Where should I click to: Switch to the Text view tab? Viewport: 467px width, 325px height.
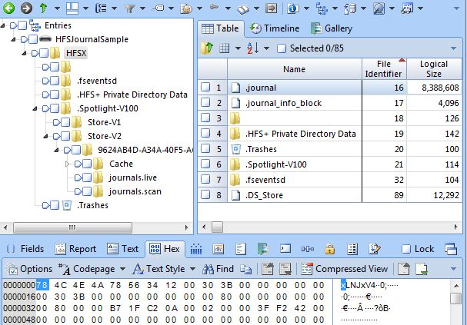pyautogui.click(x=122, y=249)
